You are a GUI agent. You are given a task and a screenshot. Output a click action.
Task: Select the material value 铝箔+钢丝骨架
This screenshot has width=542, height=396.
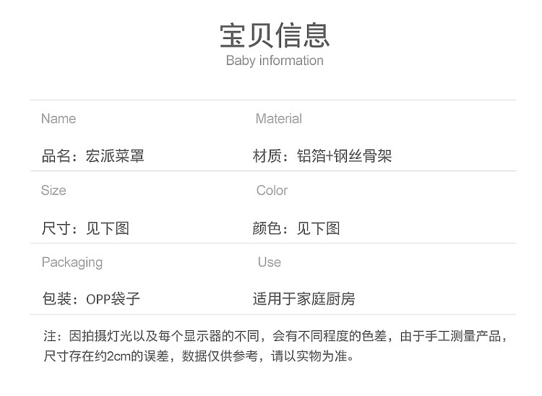[x=345, y=155]
